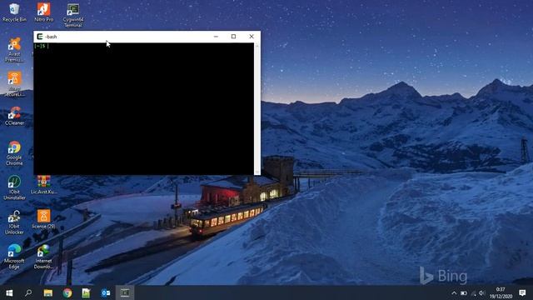Viewport: 533px width, 300px height.
Task: Open the IObit Unlocker desktop shortcut
Action: (x=14, y=222)
